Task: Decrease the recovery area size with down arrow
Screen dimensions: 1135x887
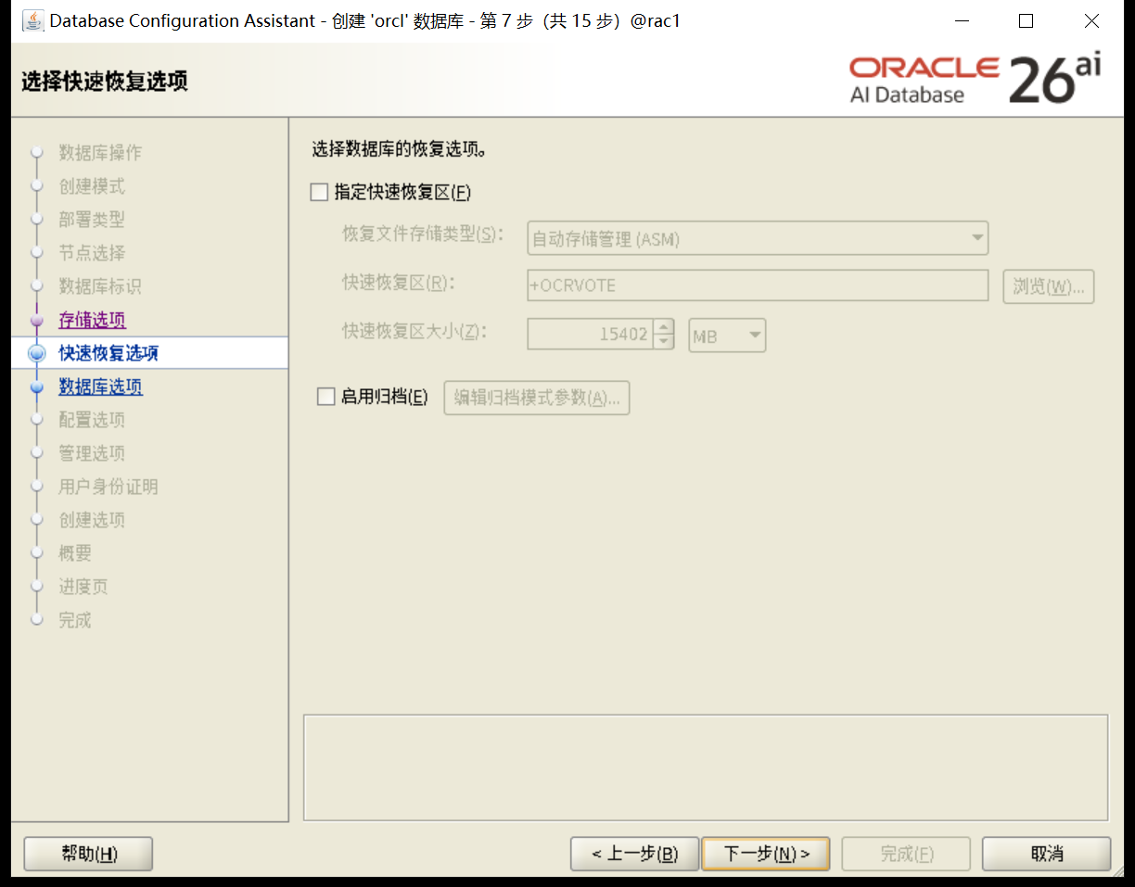Action: pos(663,342)
